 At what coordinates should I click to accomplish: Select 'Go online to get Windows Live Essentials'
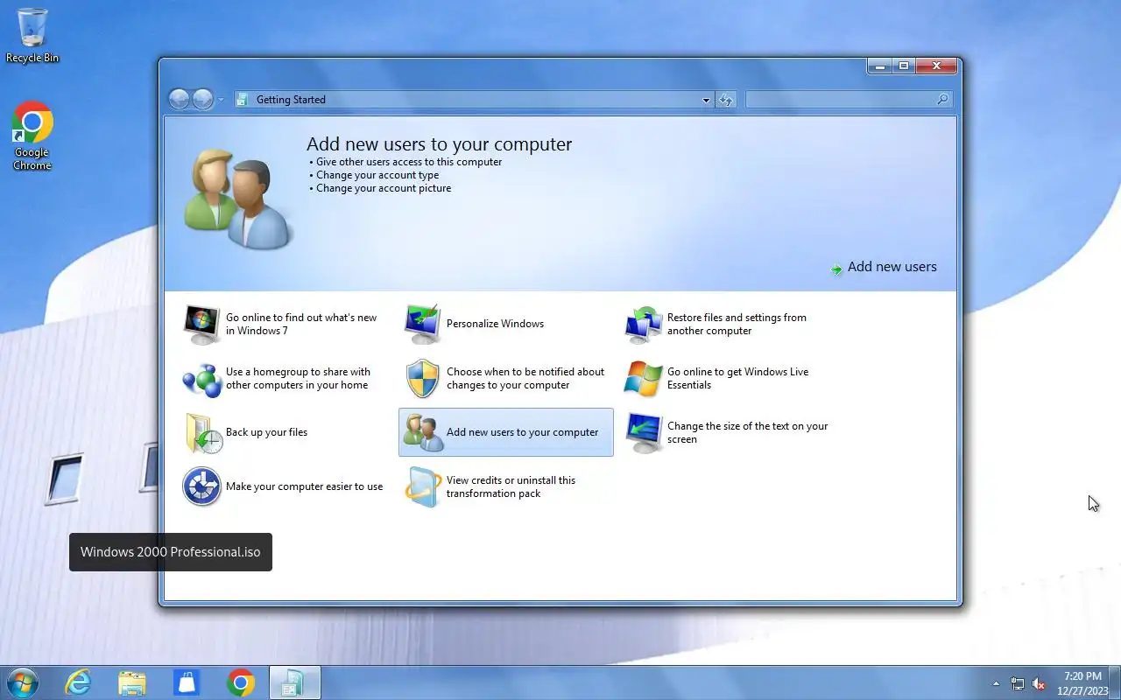[x=737, y=378]
